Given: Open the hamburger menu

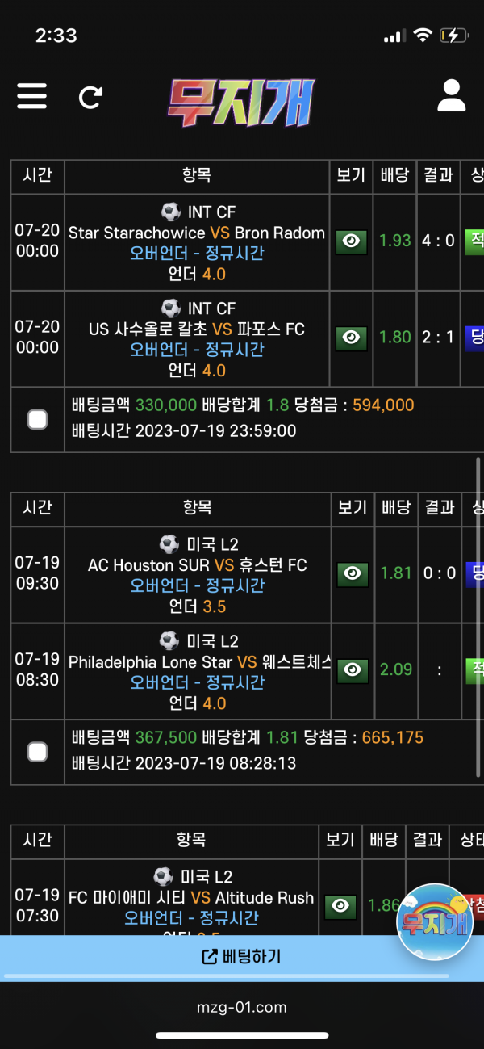Looking at the screenshot, I should pyautogui.click(x=32, y=96).
